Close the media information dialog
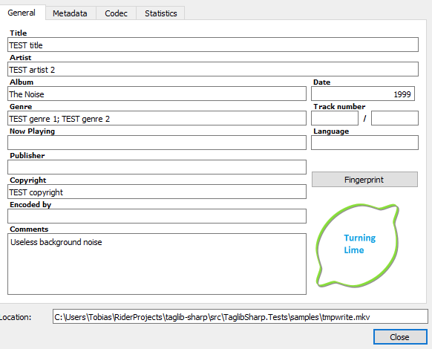Screen dimensions: 432x349 click(x=400, y=336)
